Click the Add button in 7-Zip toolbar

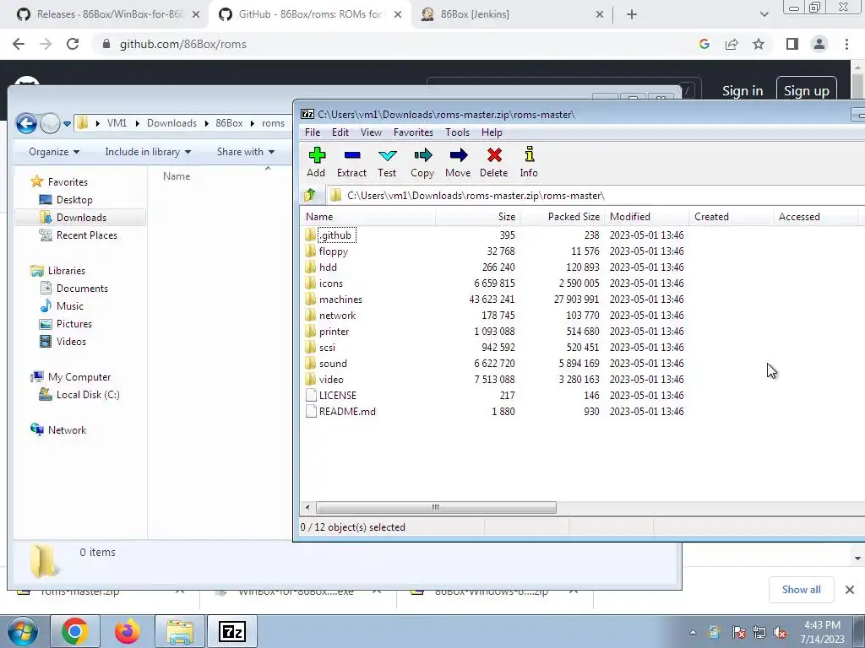pos(317,163)
